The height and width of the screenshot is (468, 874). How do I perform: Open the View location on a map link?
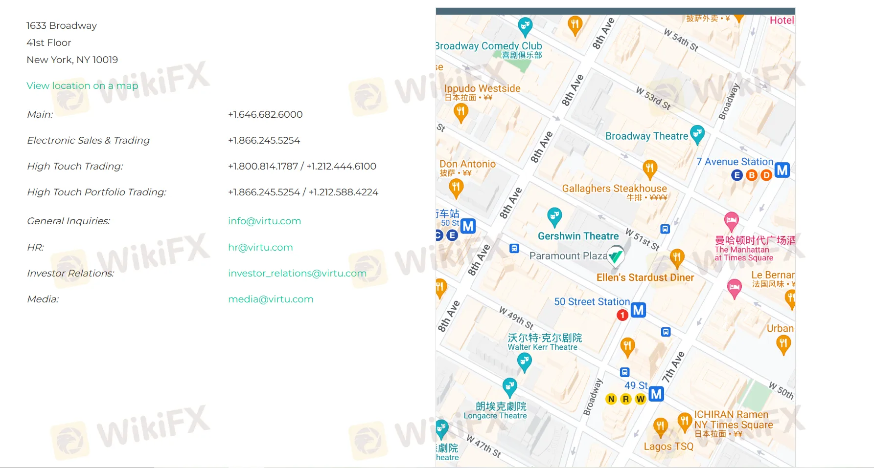pos(82,85)
